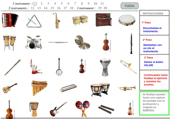Image resolution: width=171 pixels, height=119 pixels.
Task: Pick the trombone picture
Action: (128, 67)
